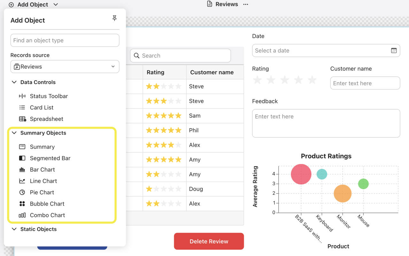The image size is (409, 256).
Task: Insert a Bar Chart
Action: point(43,169)
